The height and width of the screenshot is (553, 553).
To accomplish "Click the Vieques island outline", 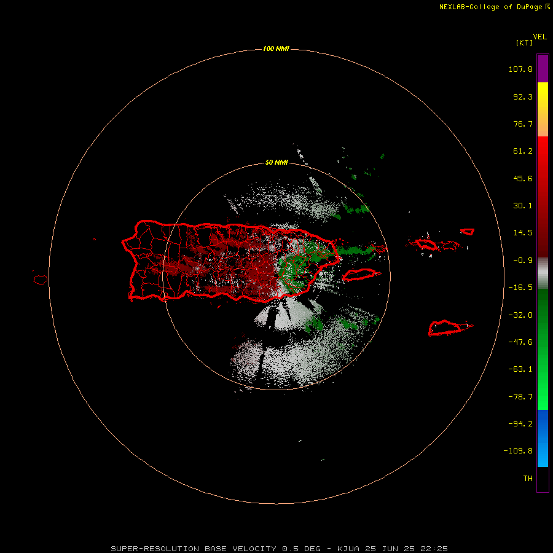I will point(359,275).
